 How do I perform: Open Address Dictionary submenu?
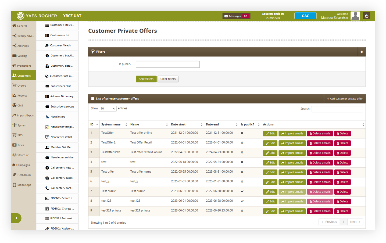(57, 96)
